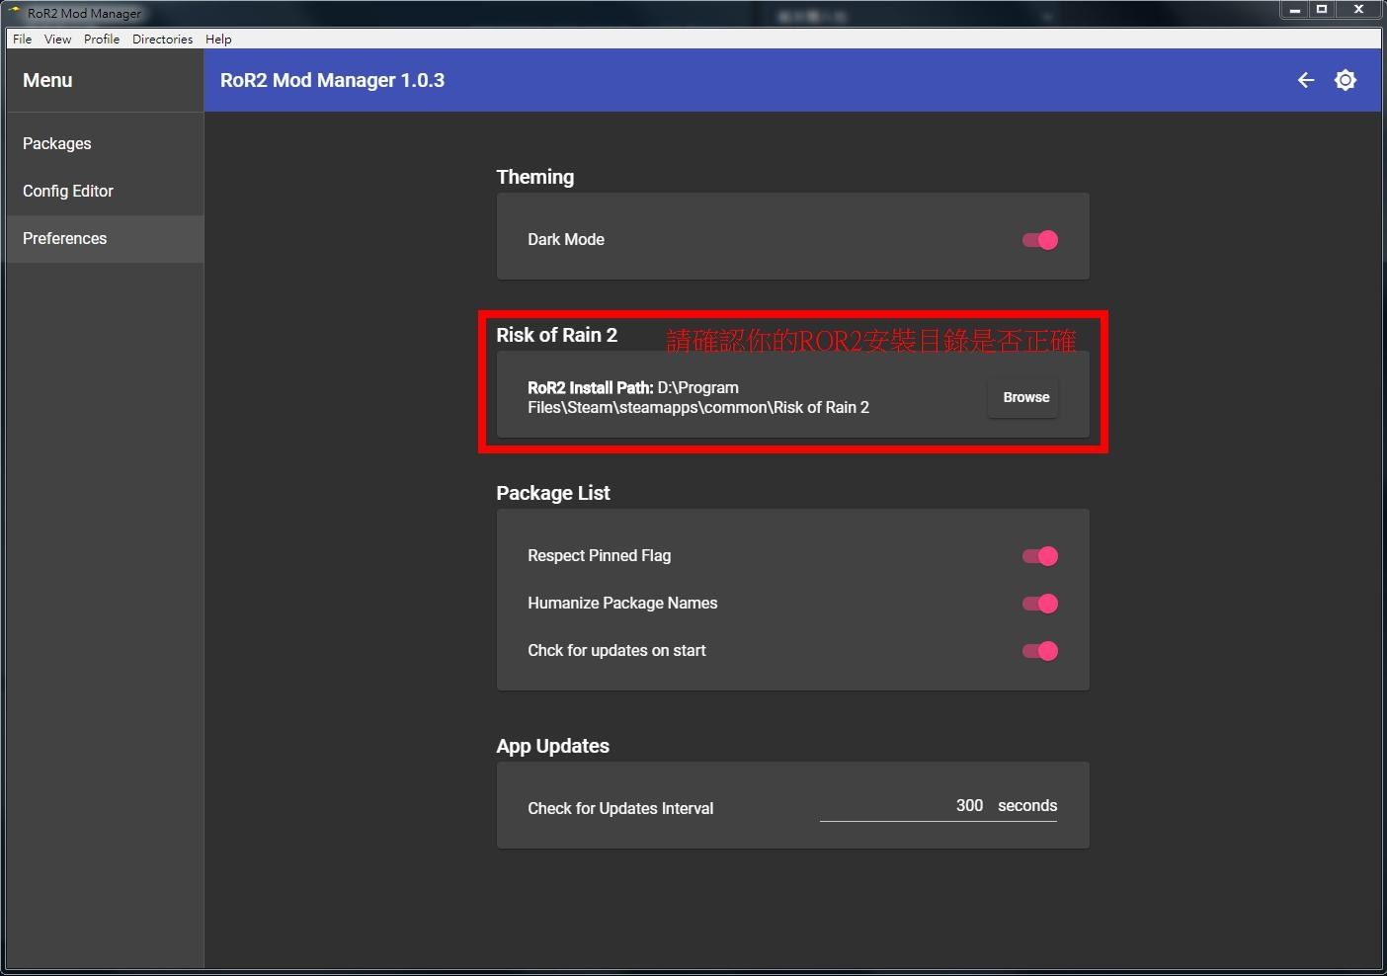
Task: Select Preferences in the sidebar menu
Action: pos(65,239)
